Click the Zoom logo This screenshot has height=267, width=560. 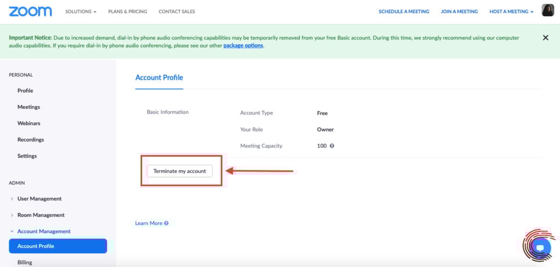pos(31,11)
